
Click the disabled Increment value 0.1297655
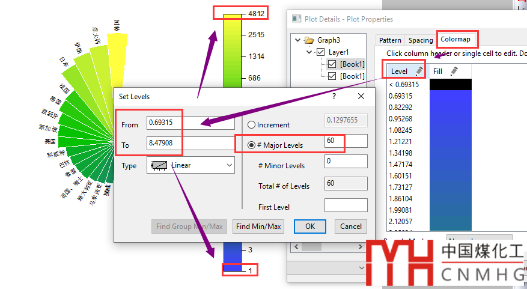346,120
